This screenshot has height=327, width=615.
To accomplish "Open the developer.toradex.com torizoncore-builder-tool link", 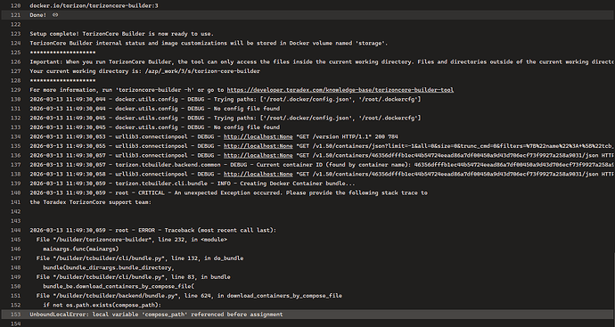I will 340,90.
